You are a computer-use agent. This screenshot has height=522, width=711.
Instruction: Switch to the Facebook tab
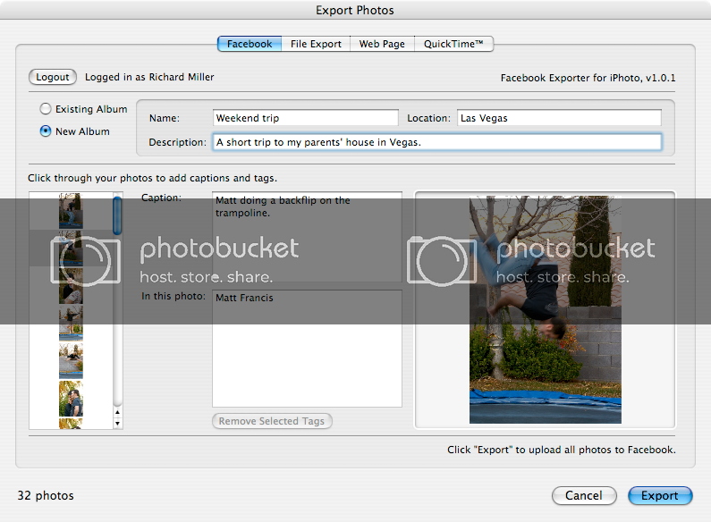point(250,44)
